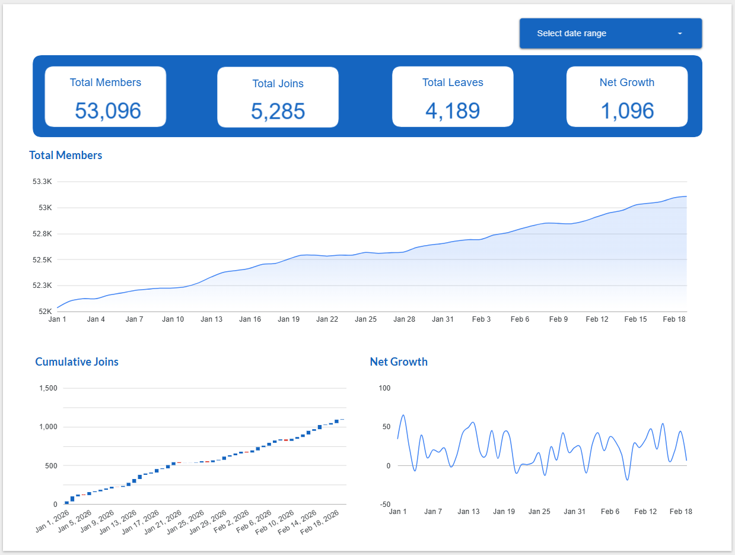
Task: Open the Select date range dropdown
Action: pyautogui.click(x=610, y=33)
